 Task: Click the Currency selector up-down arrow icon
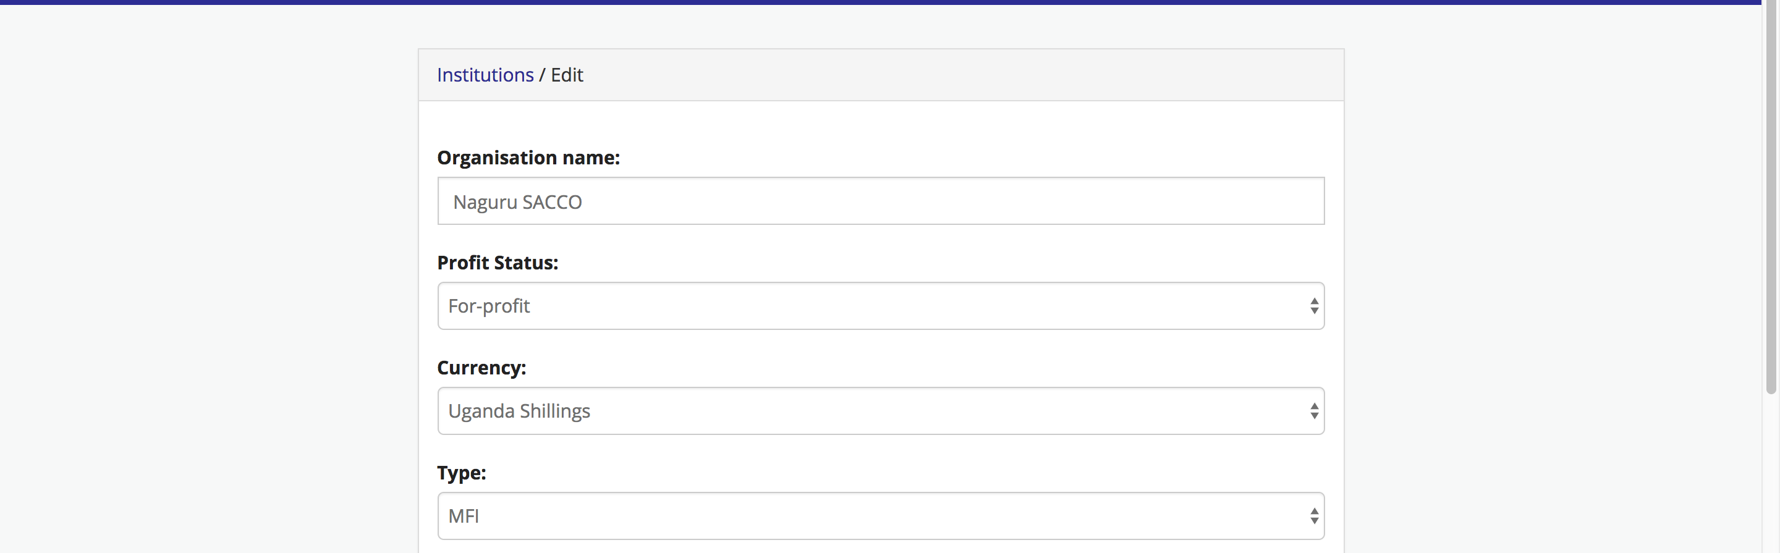click(x=1313, y=411)
